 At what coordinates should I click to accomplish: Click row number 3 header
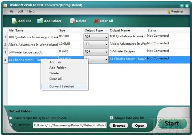tap(5, 52)
